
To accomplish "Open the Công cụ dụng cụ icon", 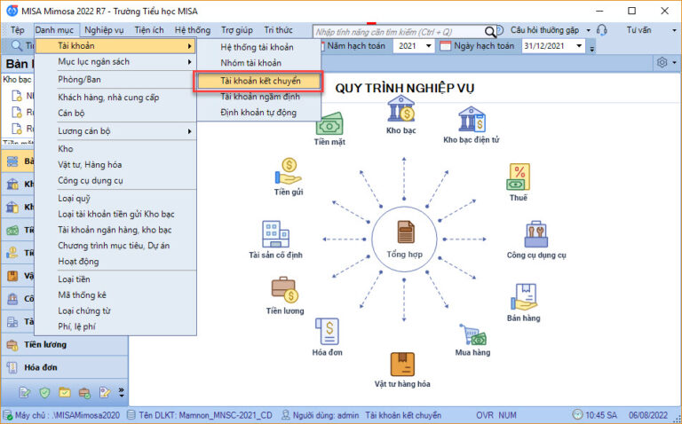I will [535, 234].
